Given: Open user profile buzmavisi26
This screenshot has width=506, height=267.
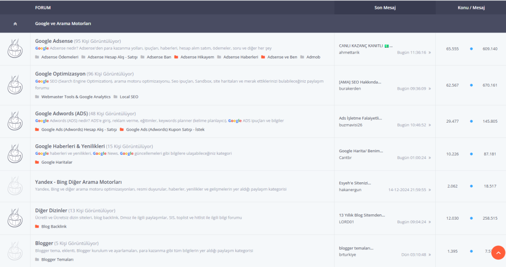Looking at the screenshot, I should [x=350, y=125].
